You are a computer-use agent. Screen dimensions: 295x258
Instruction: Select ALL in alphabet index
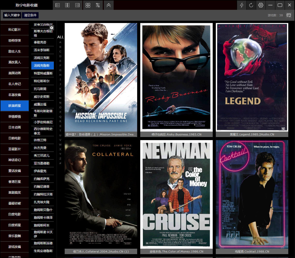(x=60, y=37)
